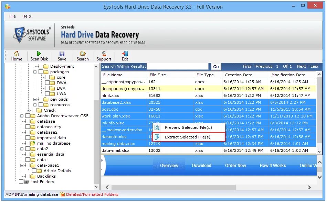Collapse the data-base1 tree node
The width and height of the screenshot is (327, 202).
tap(22, 165)
